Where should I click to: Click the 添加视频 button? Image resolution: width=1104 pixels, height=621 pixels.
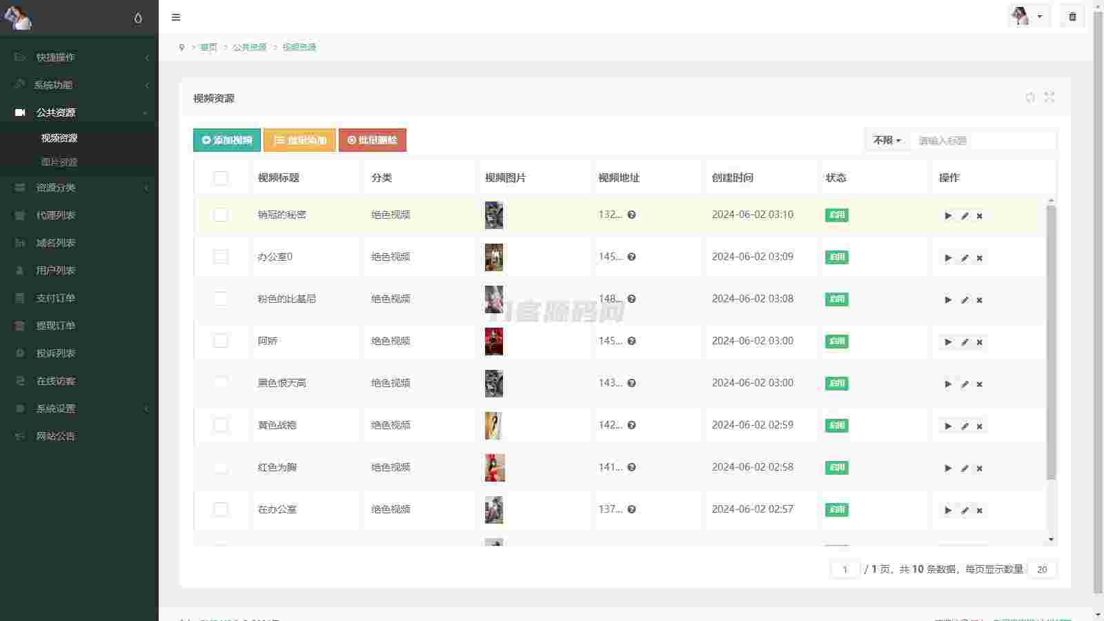pos(227,140)
